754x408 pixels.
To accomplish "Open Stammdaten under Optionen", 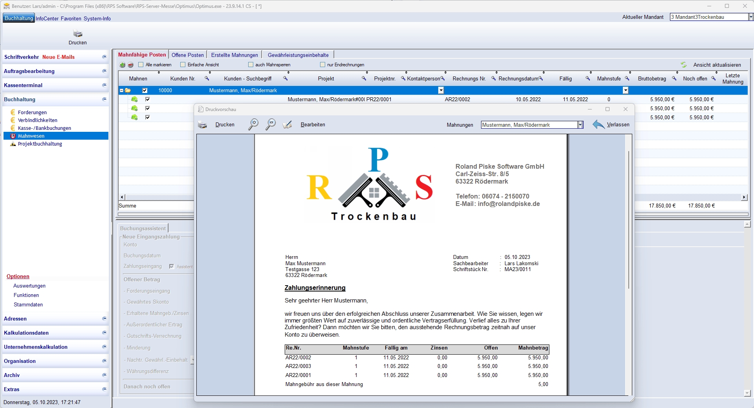I will [28, 304].
